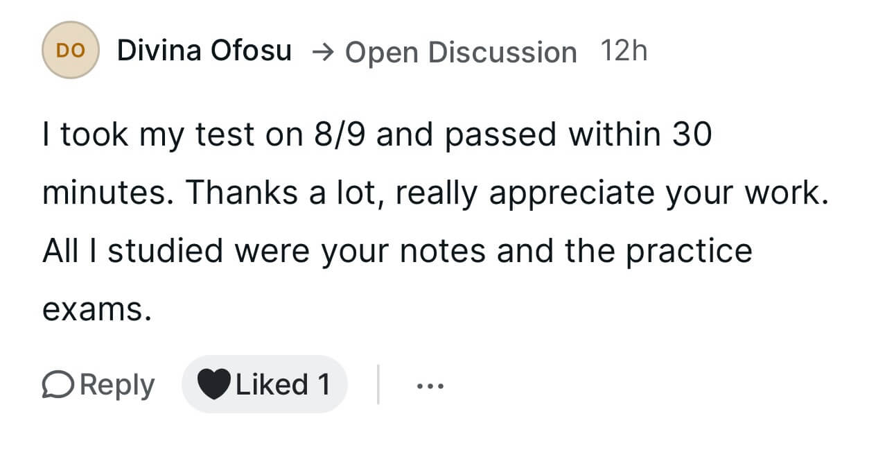Unlike the post via Liked button
Viewport: 894px width, 450px height.
(x=264, y=385)
